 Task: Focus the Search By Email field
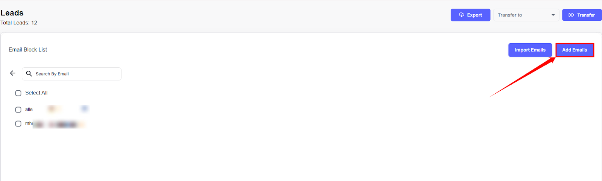point(75,74)
